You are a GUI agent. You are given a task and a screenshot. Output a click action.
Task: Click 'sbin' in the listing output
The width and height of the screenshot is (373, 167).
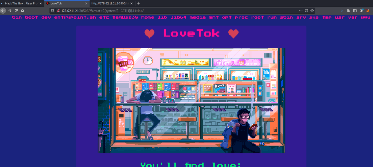click(286, 17)
